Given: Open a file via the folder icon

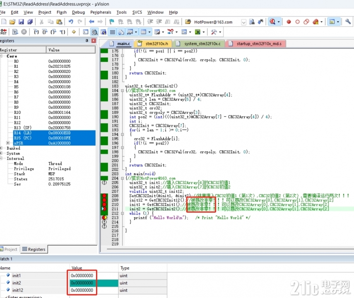Looking at the screenshot, I should [x=12, y=22].
